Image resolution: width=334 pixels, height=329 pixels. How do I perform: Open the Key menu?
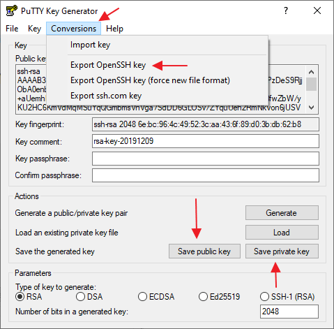click(x=34, y=29)
